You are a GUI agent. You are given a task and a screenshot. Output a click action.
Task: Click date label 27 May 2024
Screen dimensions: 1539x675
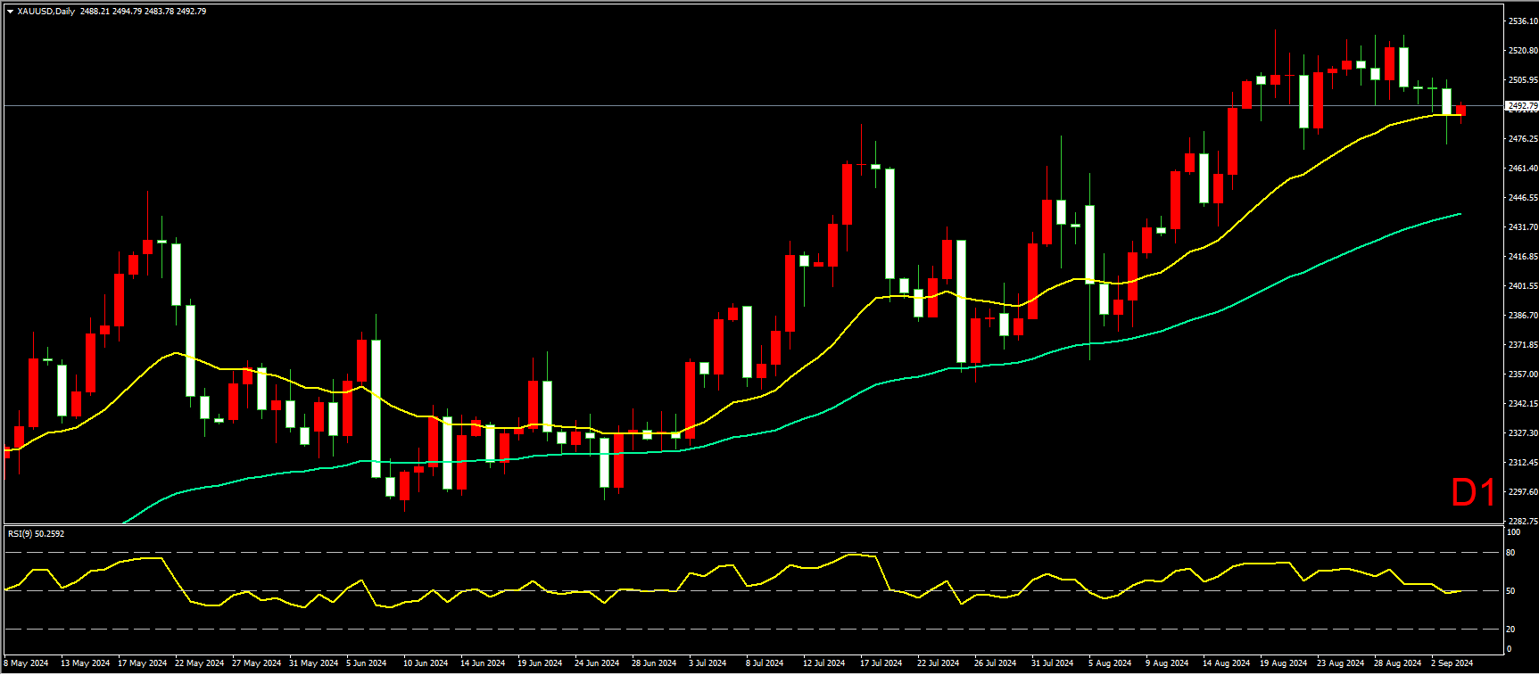tap(257, 663)
